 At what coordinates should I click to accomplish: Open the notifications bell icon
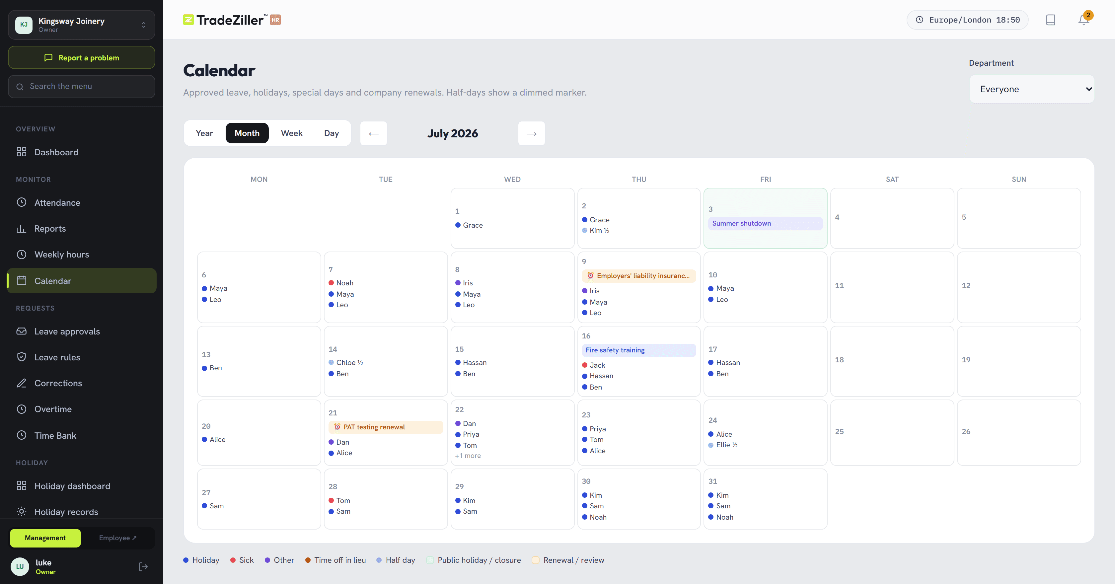[1083, 20]
